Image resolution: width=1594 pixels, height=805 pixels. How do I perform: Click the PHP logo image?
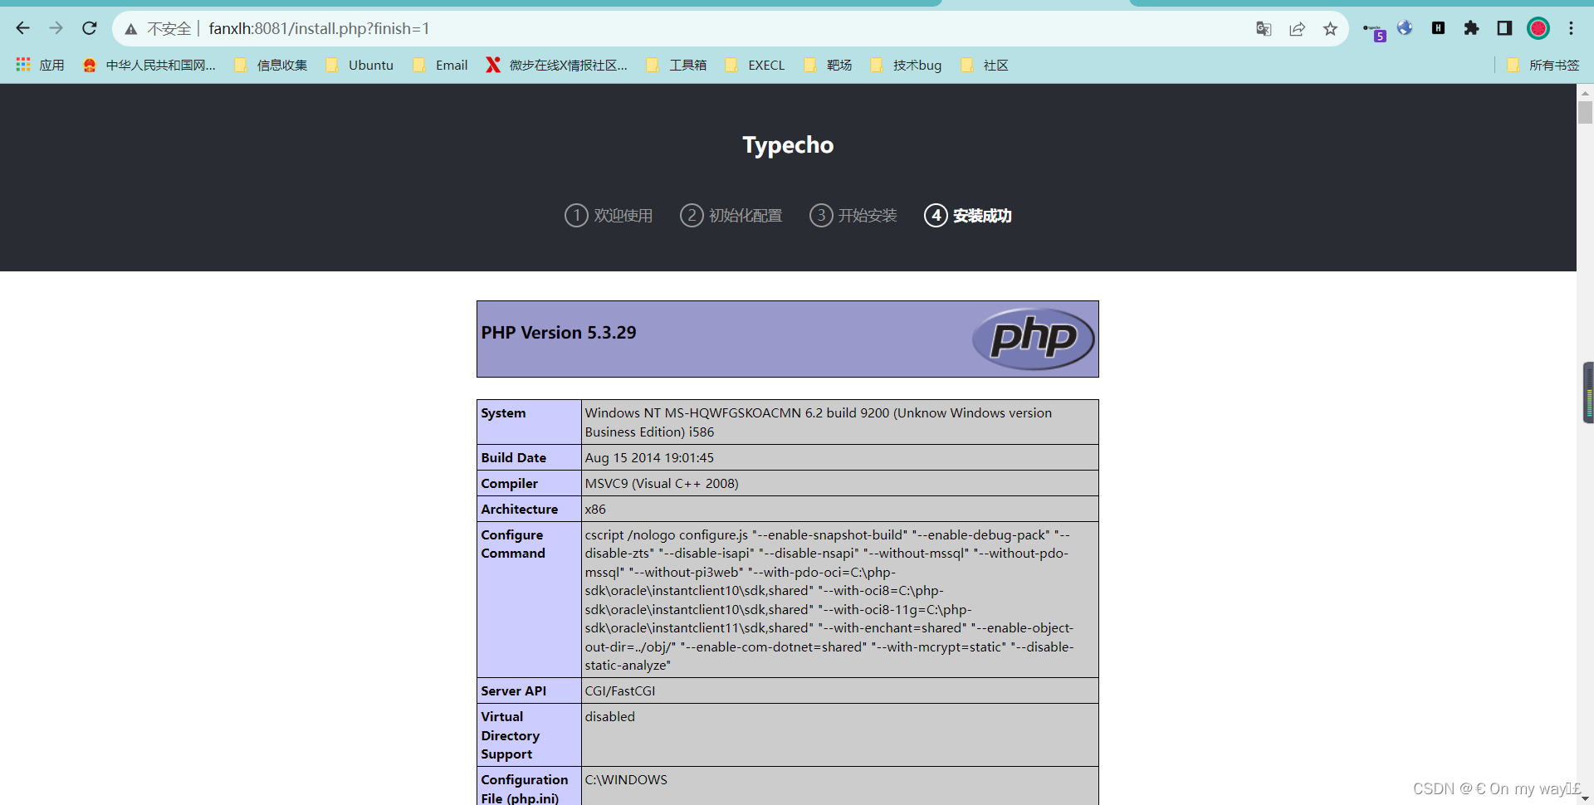(1033, 339)
